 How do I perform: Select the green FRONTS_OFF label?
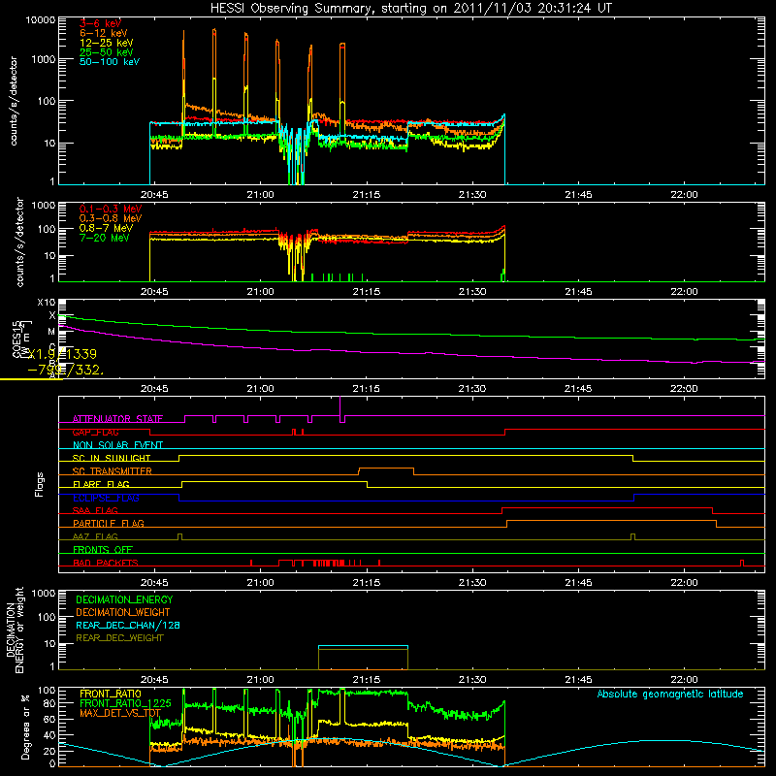point(103,550)
